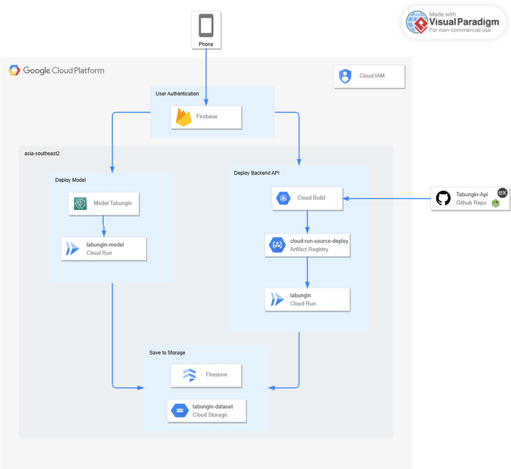Screen dimensions: 511x469
Task: Click the 'tabungin-dataset' text
Action: coord(212,407)
